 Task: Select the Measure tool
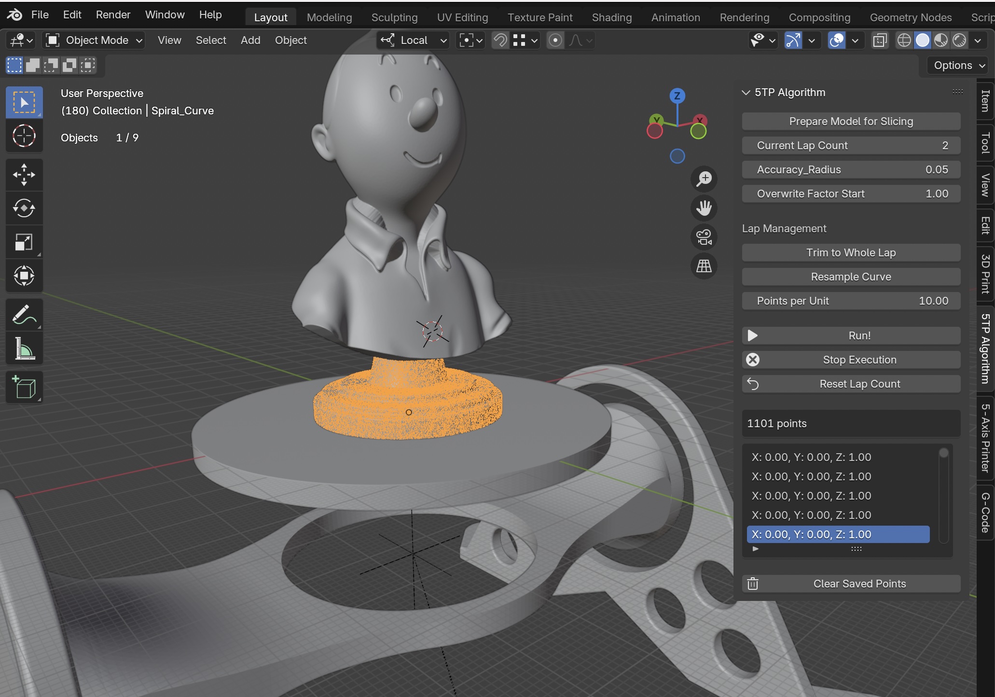24,348
